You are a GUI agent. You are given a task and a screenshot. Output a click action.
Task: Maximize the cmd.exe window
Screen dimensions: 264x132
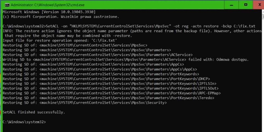(246, 4)
